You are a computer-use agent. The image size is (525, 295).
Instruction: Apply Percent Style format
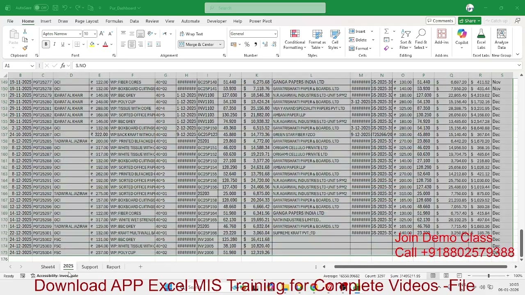(x=247, y=44)
